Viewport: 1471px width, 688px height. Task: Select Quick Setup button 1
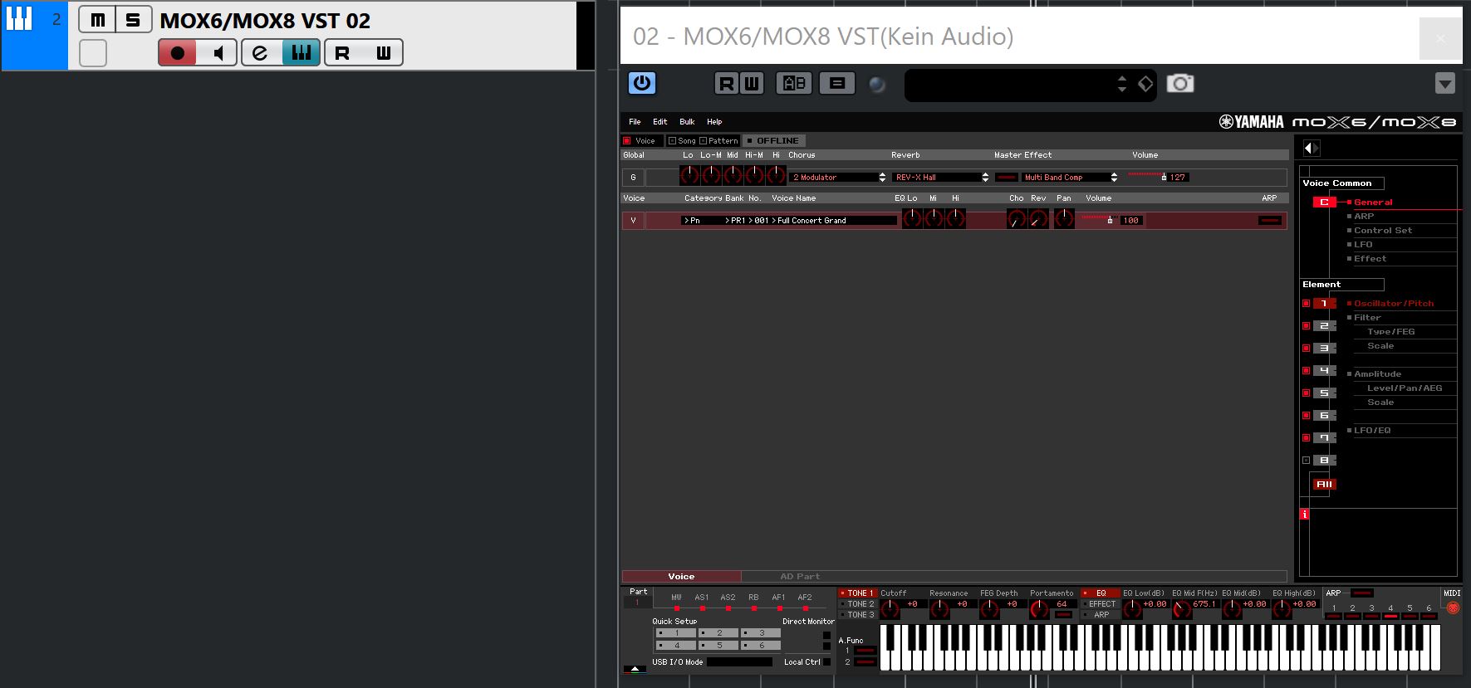[x=675, y=633]
